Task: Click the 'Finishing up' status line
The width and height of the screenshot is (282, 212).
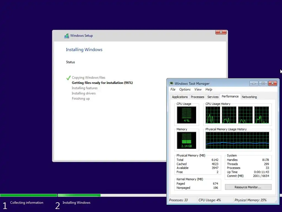Action: (81, 99)
